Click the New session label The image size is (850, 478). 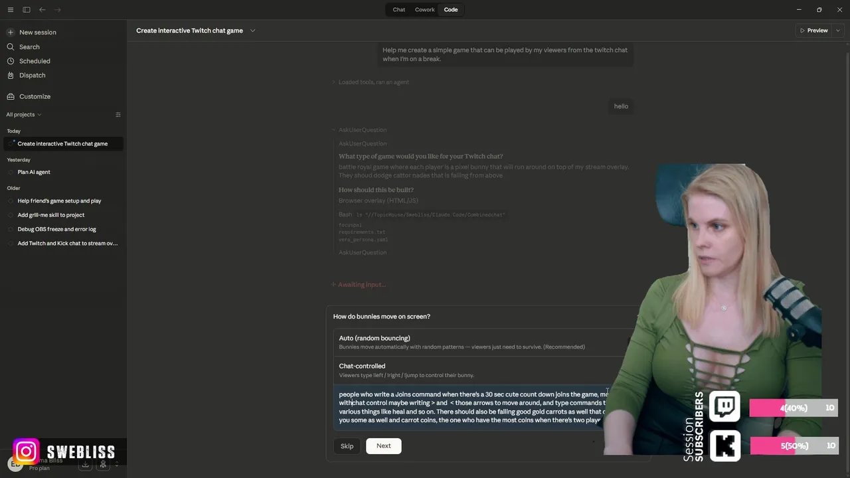coord(38,33)
